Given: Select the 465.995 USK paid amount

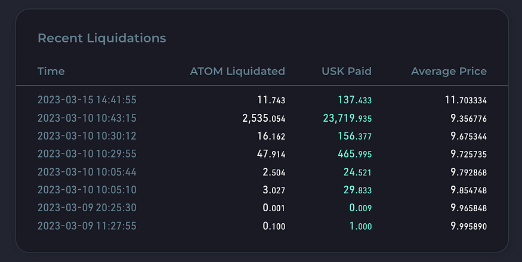Looking at the screenshot, I should [x=354, y=154].
